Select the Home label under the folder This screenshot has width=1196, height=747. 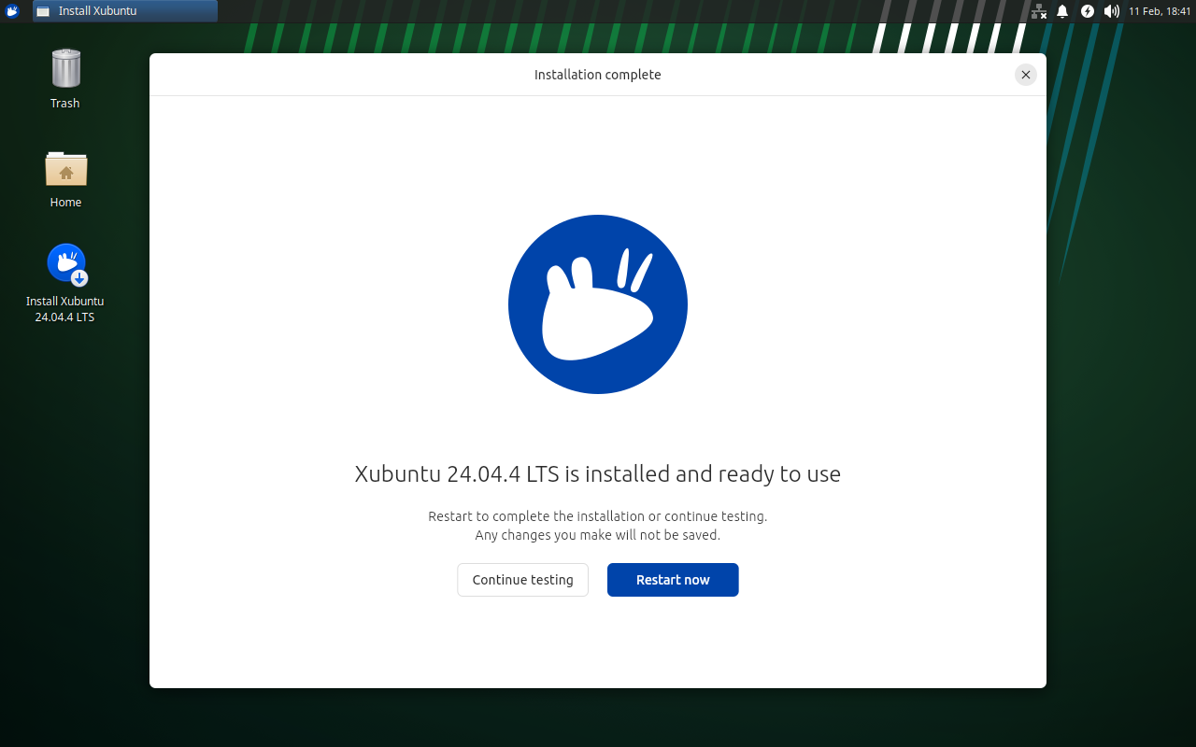pos(65,203)
